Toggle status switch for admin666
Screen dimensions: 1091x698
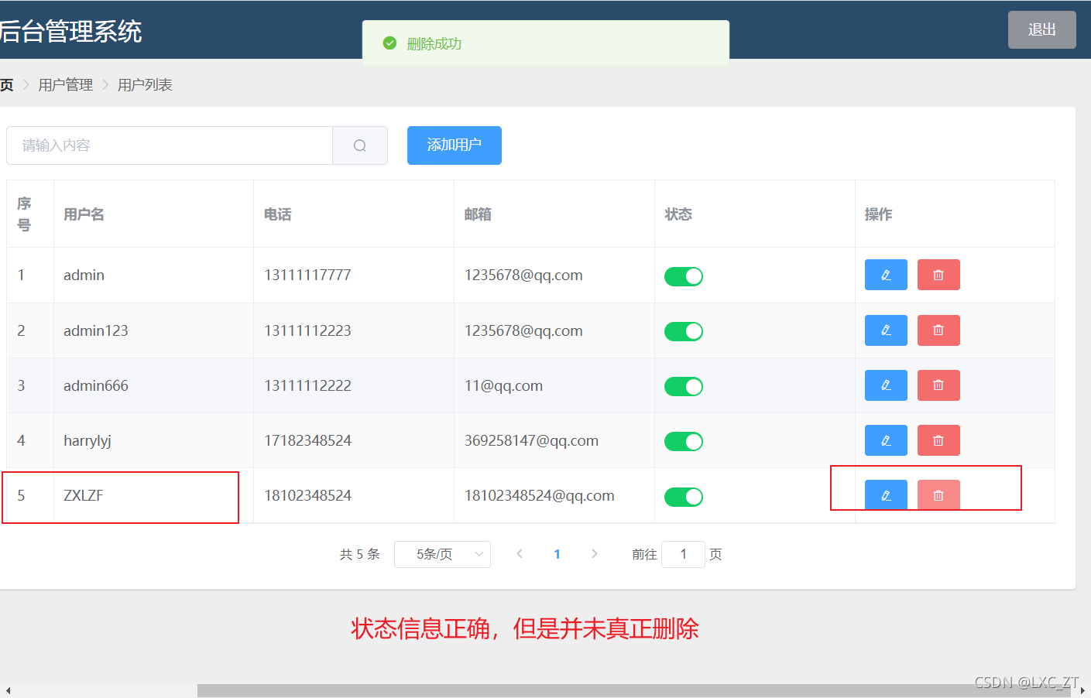pos(684,386)
